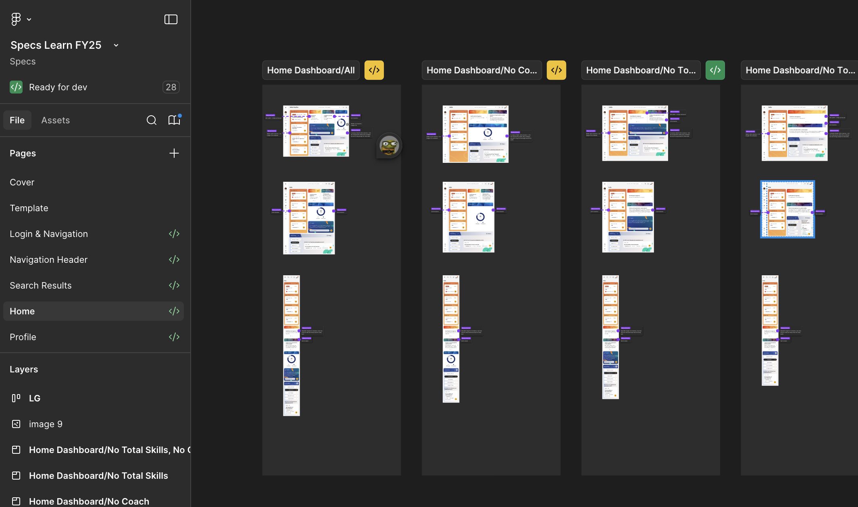Click the collaborator avatar on the canvas
858x507 pixels.
[388, 145]
